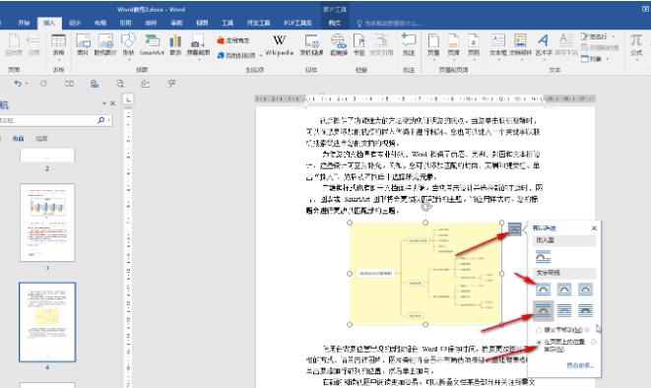Open the Table insert button
The width and height of the screenshot is (651, 388).
[58, 45]
